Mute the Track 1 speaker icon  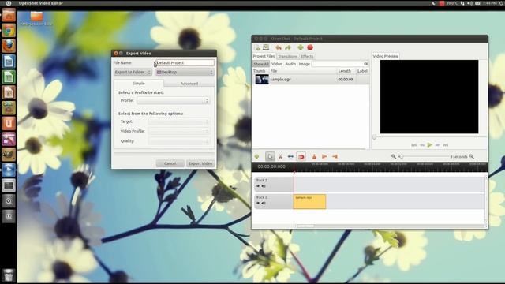click(x=264, y=204)
